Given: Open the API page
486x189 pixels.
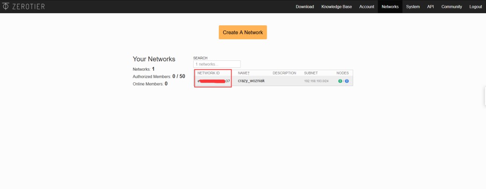Looking at the screenshot, I should [x=430, y=7].
